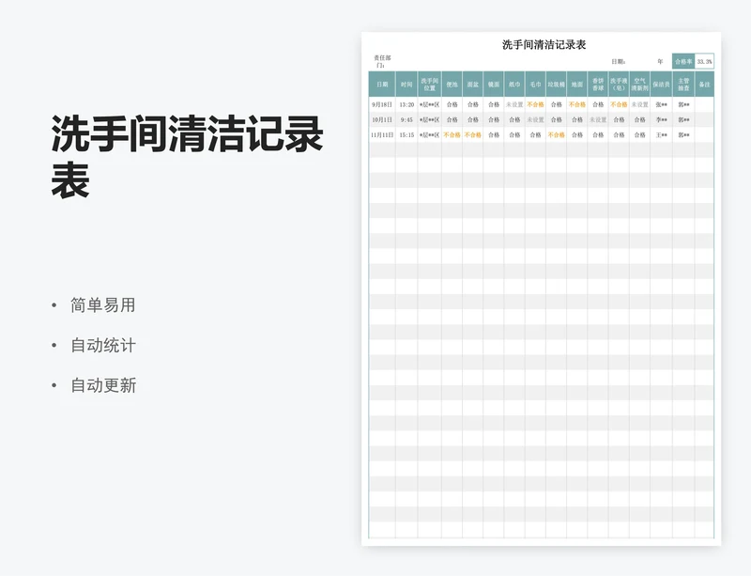Select the bullet text 自动统计
Image resolution: width=751 pixels, height=576 pixels.
(x=103, y=345)
